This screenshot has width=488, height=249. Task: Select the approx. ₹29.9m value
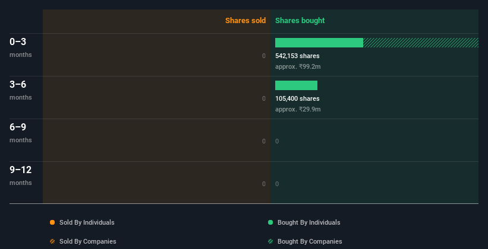coord(298,109)
